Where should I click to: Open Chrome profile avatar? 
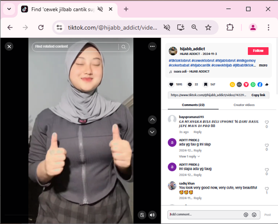(253, 28)
